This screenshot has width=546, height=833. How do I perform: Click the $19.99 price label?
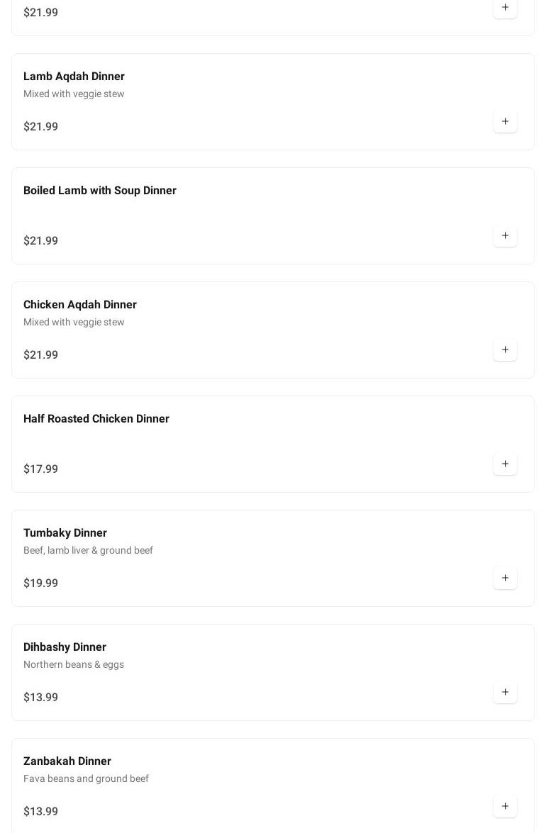click(x=41, y=583)
